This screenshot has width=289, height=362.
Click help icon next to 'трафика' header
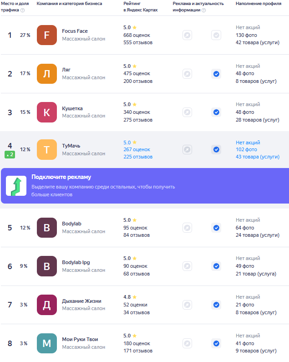pyautogui.click(x=23, y=10)
